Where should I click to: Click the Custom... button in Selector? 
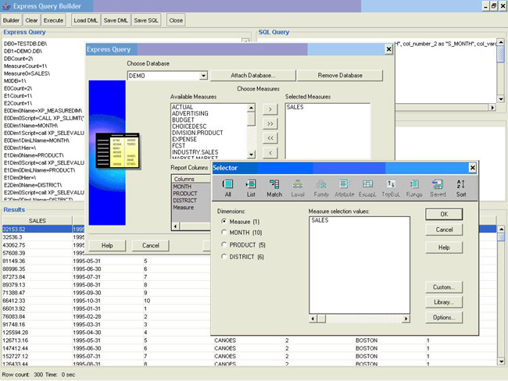coord(444,287)
